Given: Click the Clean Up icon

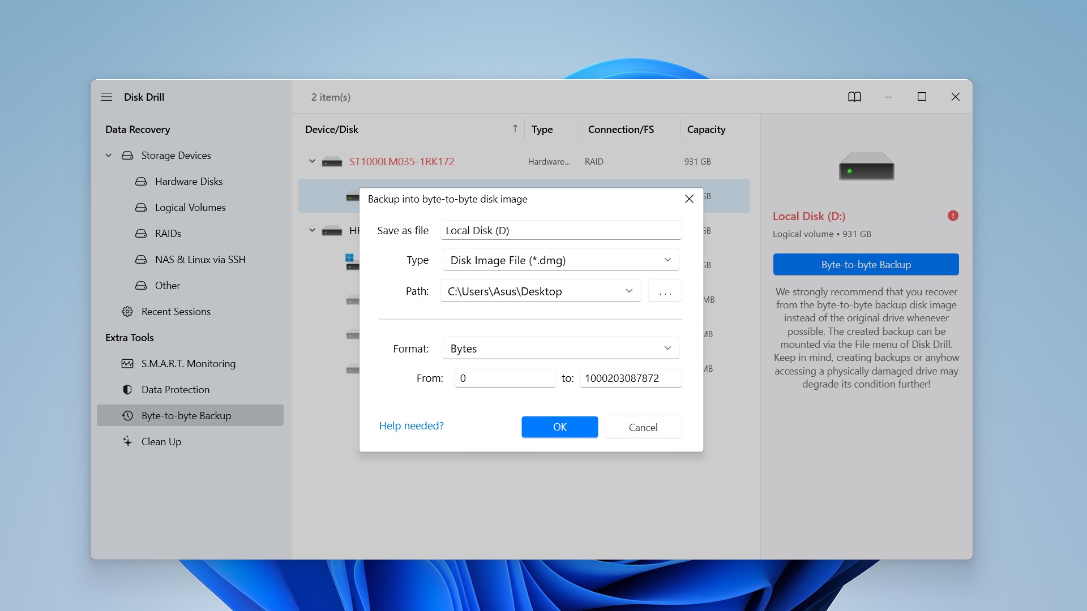Looking at the screenshot, I should 126,441.
